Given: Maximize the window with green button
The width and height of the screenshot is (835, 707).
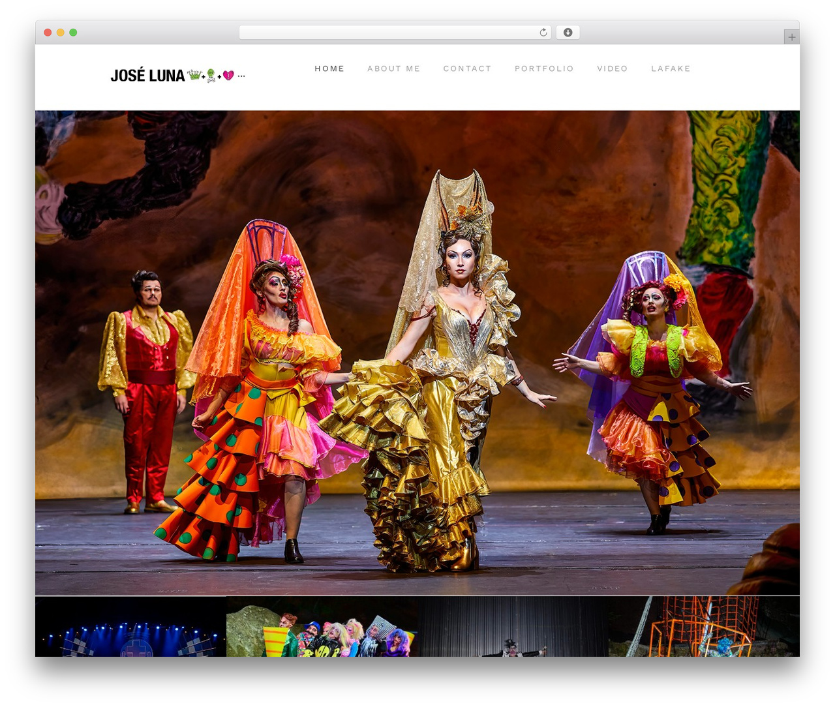Looking at the screenshot, I should pyautogui.click(x=73, y=33).
